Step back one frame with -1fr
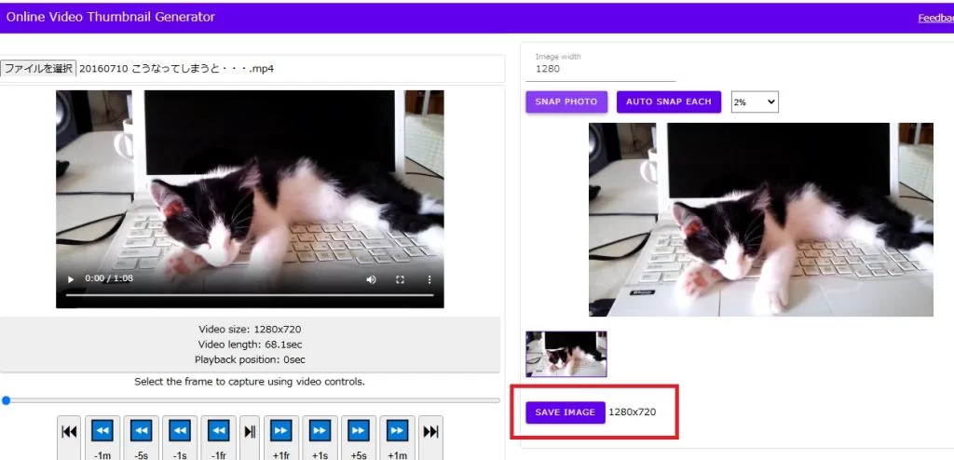 (x=218, y=438)
